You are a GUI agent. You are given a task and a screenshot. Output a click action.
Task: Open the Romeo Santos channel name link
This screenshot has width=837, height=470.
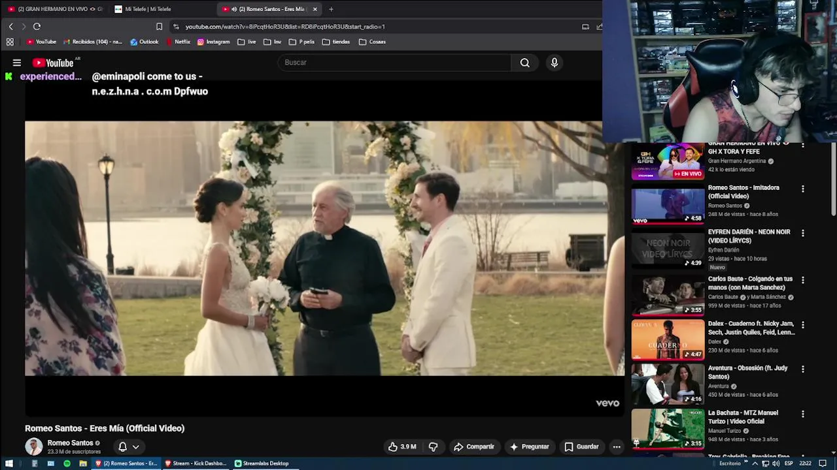point(70,443)
